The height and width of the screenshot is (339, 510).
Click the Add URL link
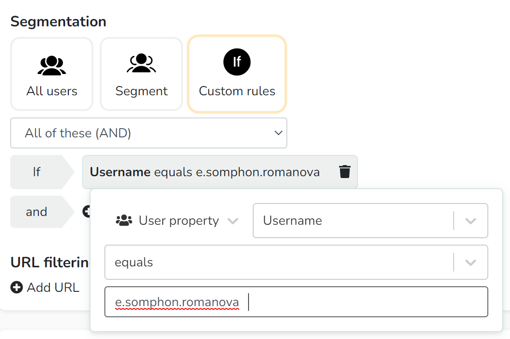[x=53, y=287]
